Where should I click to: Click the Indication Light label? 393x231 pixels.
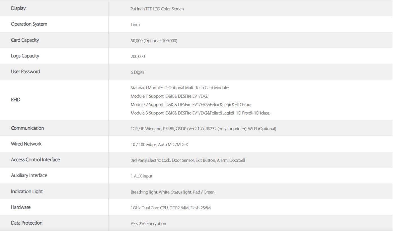[27, 191]
